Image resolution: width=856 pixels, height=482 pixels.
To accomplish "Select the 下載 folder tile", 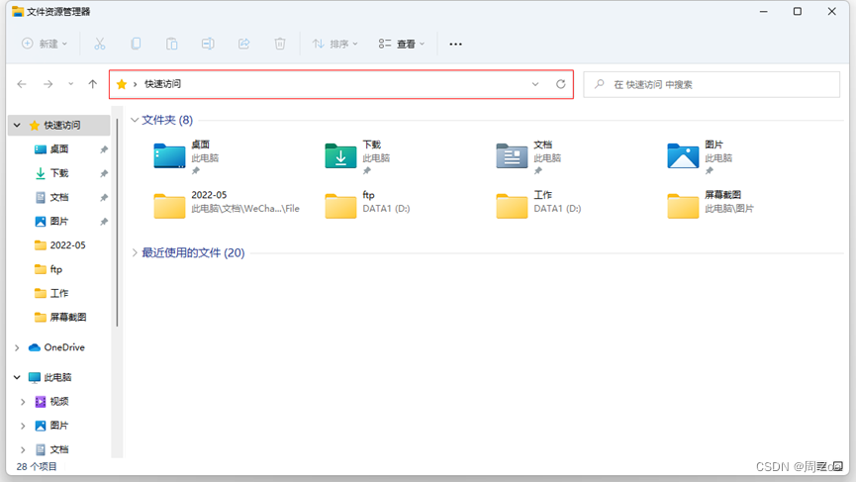I will point(358,156).
